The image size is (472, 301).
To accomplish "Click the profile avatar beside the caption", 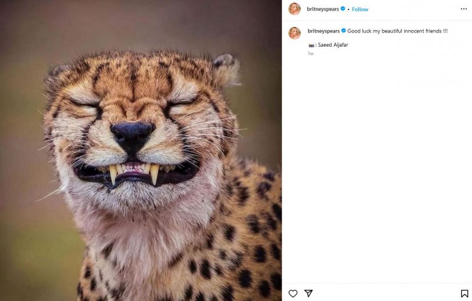I will coord(294,32).
